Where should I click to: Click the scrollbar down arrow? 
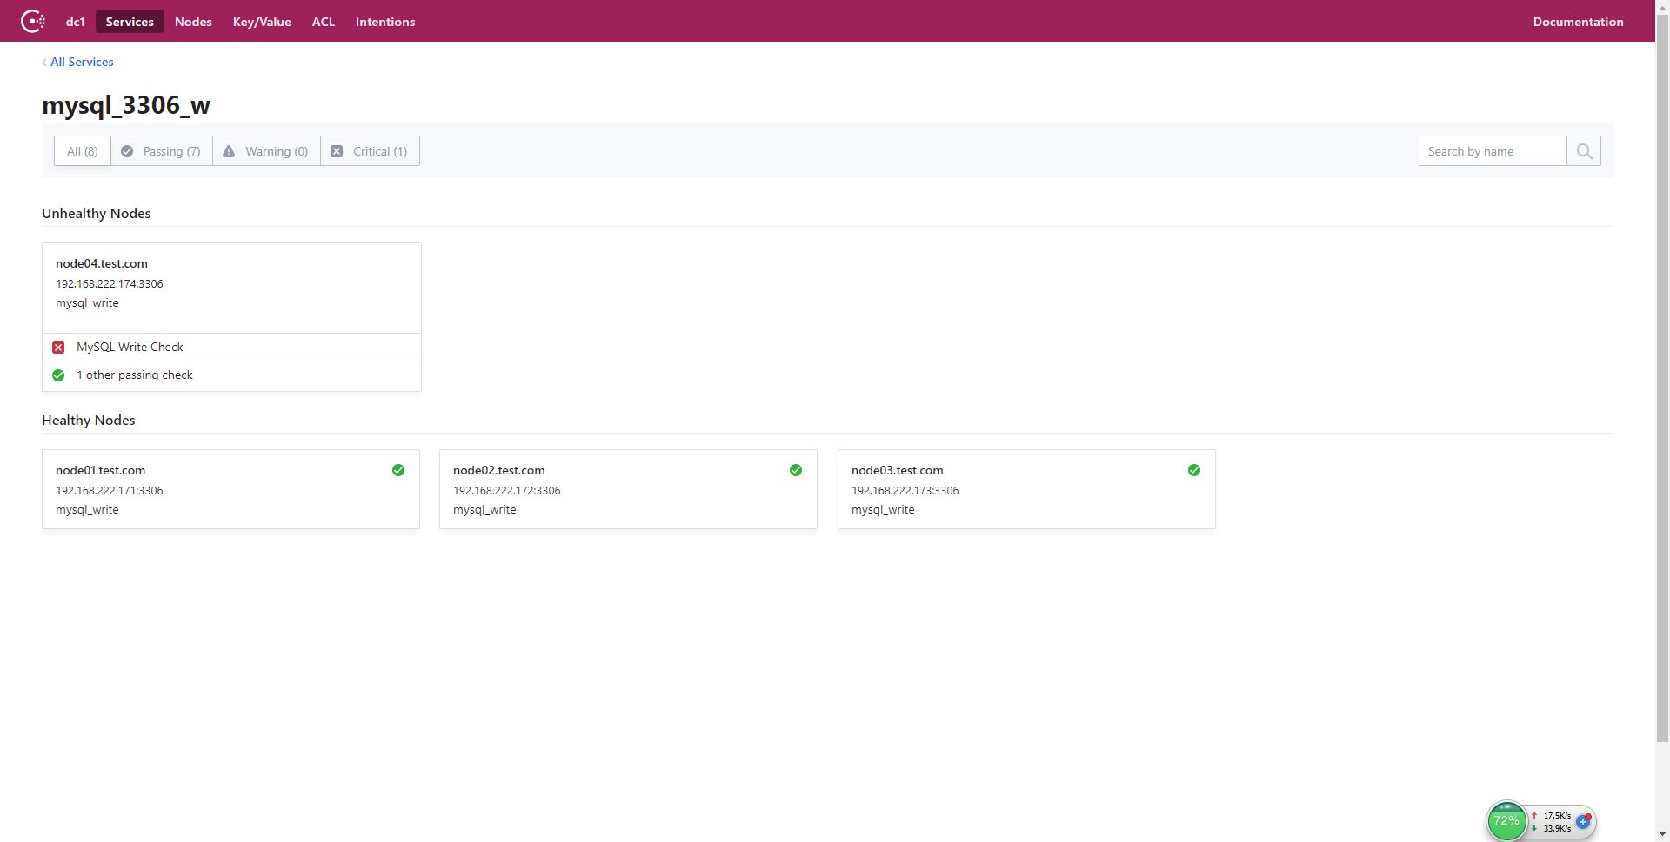coord(1662,835)
